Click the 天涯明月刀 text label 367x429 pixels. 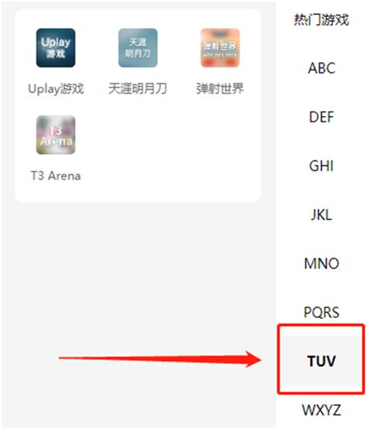[x=138, y=88]
